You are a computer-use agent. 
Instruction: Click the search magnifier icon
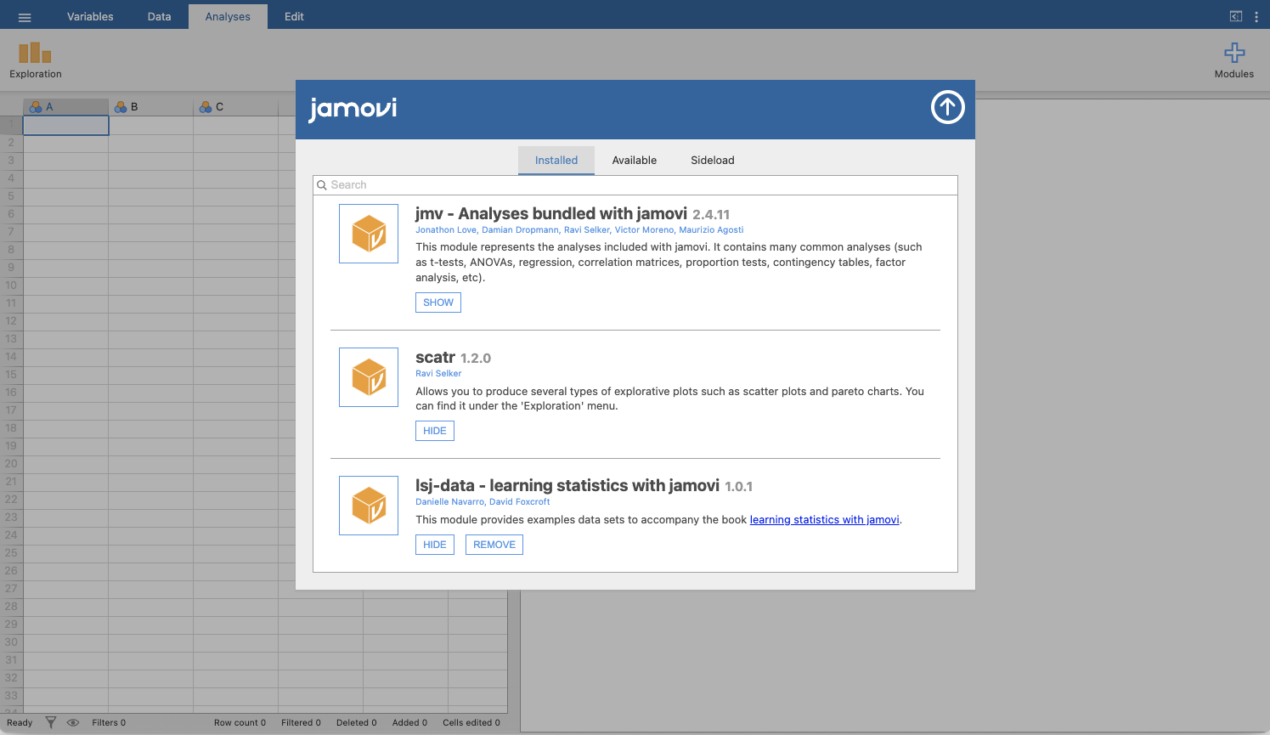tap(322, 185)
